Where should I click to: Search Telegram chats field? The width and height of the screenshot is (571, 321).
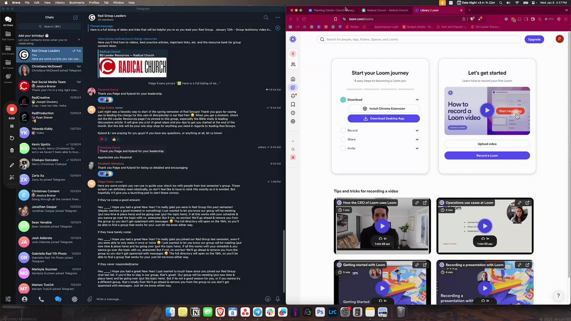click(50, 26)
